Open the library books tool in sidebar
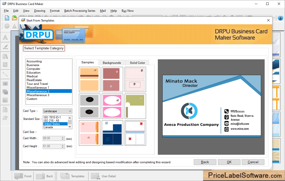 click(x=5, y=56)
